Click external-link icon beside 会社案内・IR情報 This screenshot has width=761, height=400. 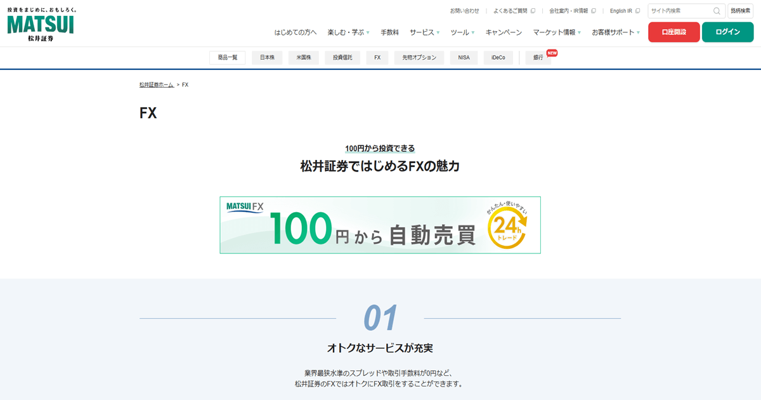pos(594,11)
